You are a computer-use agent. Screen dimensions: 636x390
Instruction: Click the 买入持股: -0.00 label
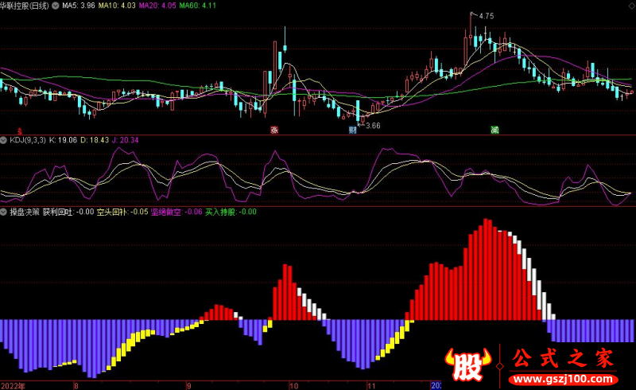click(x=231, y=212)
